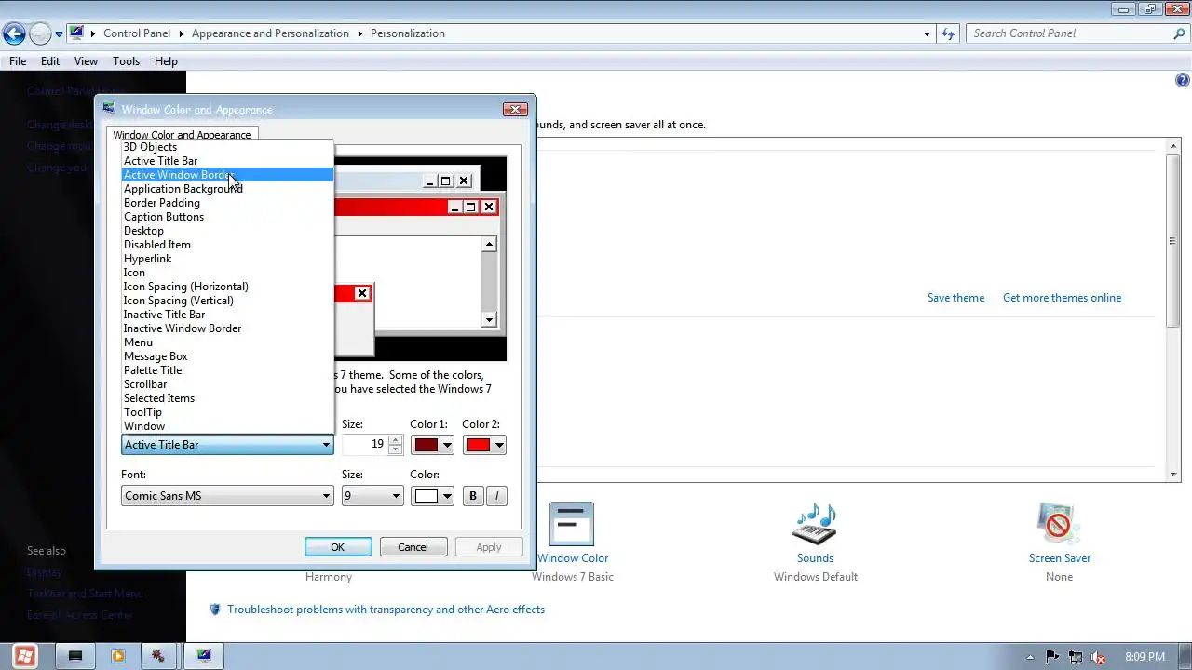Image resolution: width=1192 pixels, height=670 pixels.
Task: Select 3D Objects in the list
Action: (226, 147)
